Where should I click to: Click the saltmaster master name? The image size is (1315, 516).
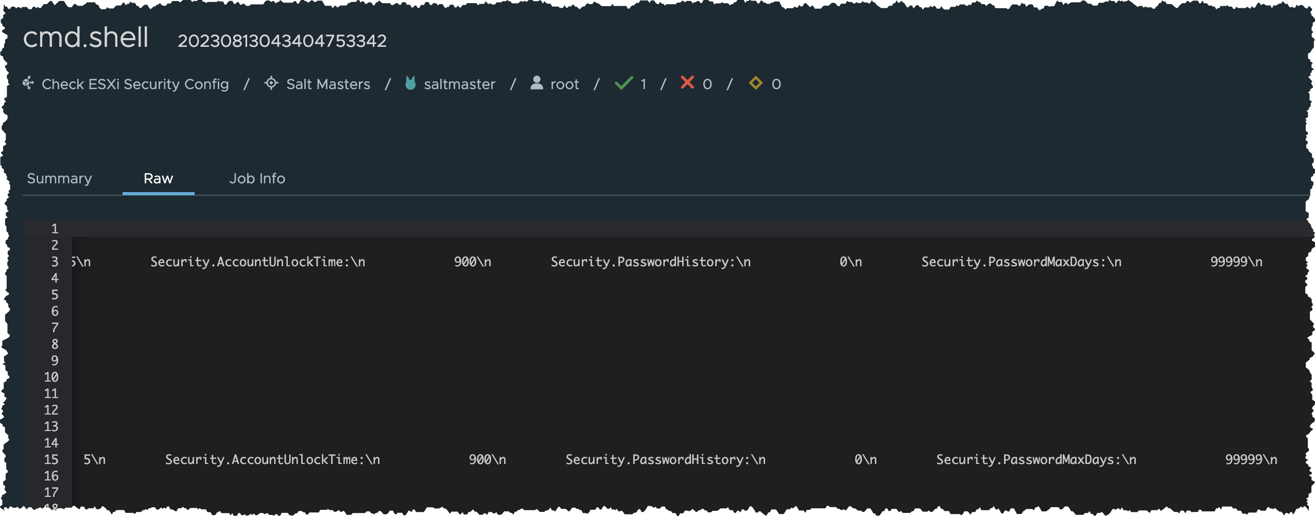pos(459,84)
